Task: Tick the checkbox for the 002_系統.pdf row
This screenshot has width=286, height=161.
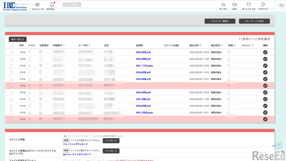Action: click(x=11, y=99)
